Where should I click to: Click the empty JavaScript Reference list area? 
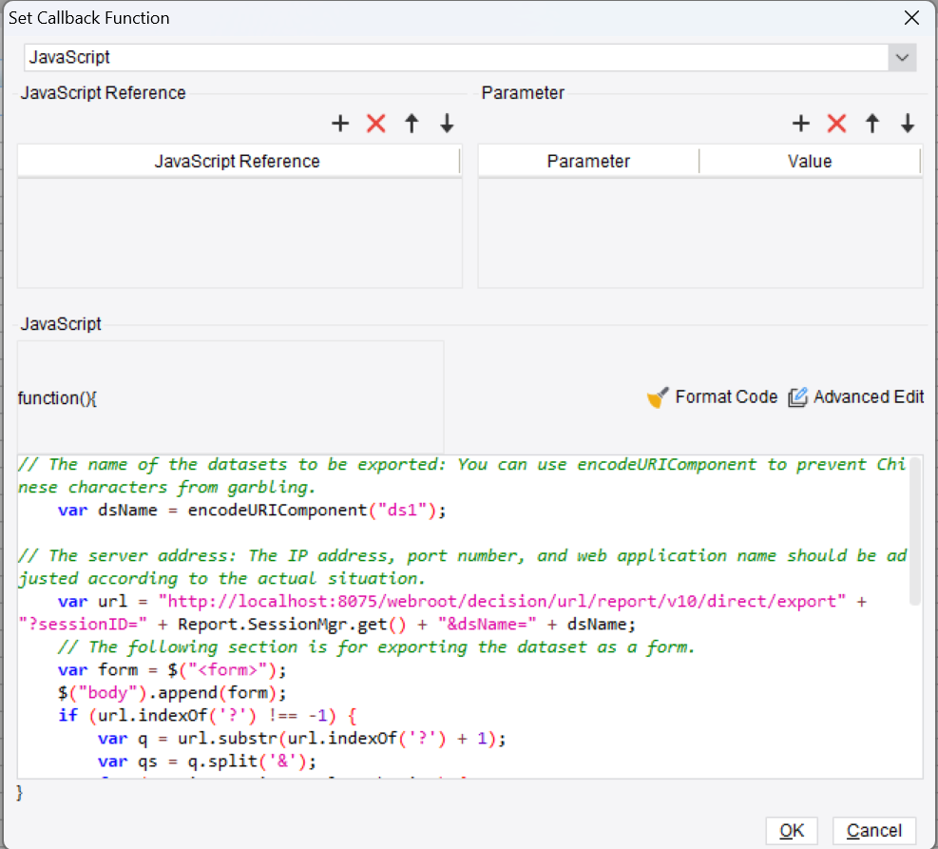pos(239,232)
